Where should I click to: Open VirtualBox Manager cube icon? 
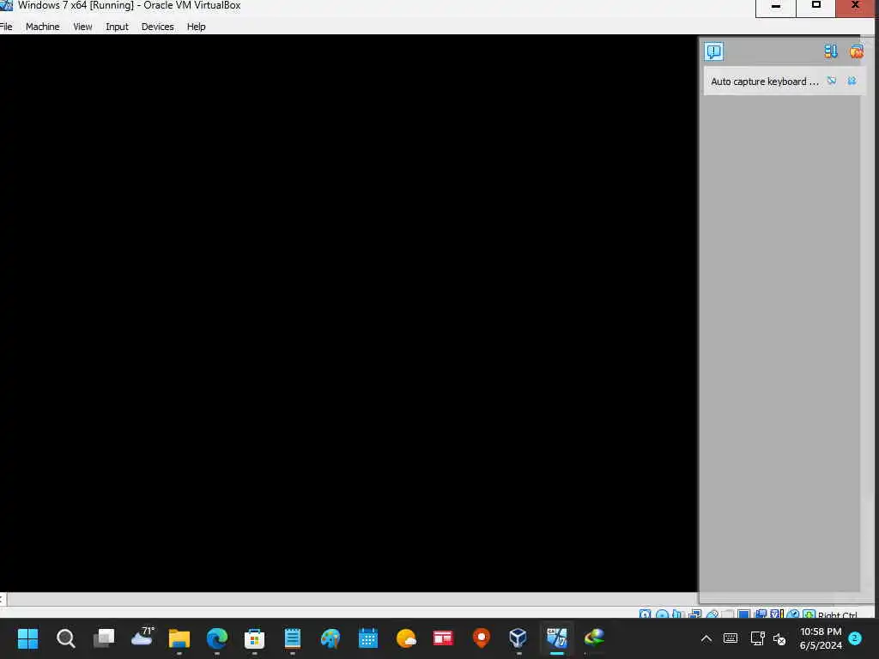(518, 638)
